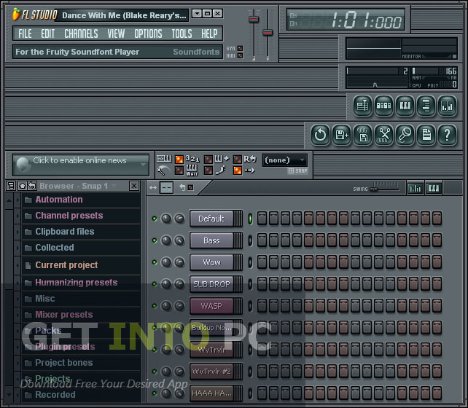
Task: Open the HELP menu
Action: [x=209, y=34]
